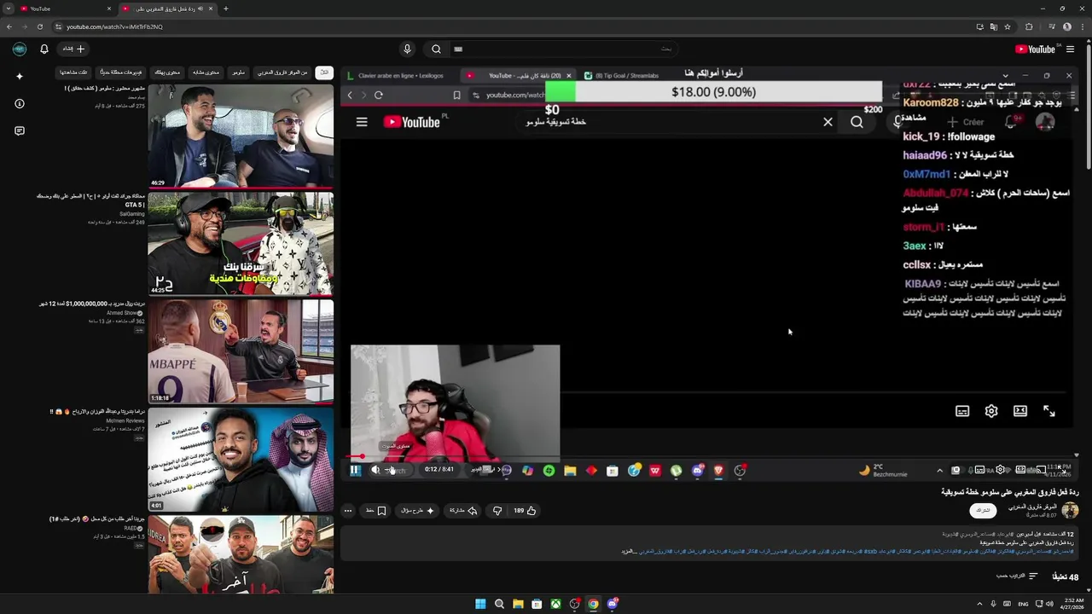Open the browser extensions puzzle icon

tap(1029, 26)
